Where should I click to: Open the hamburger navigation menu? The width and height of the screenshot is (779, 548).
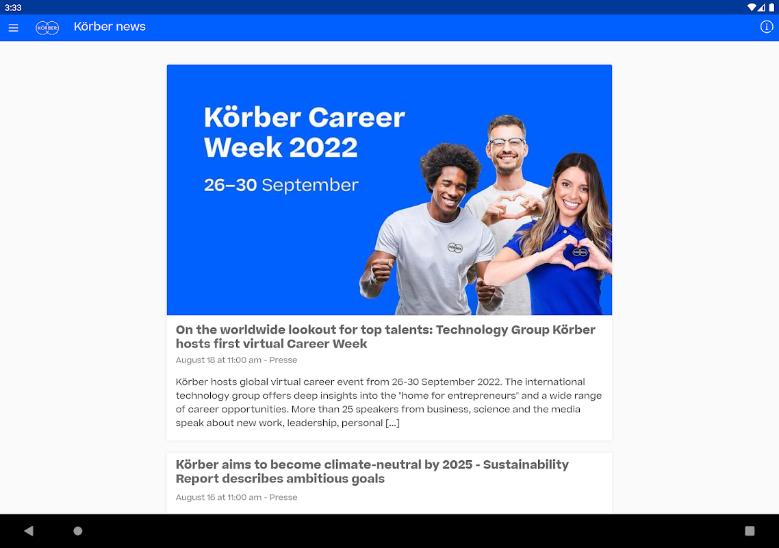coord(14,28)
